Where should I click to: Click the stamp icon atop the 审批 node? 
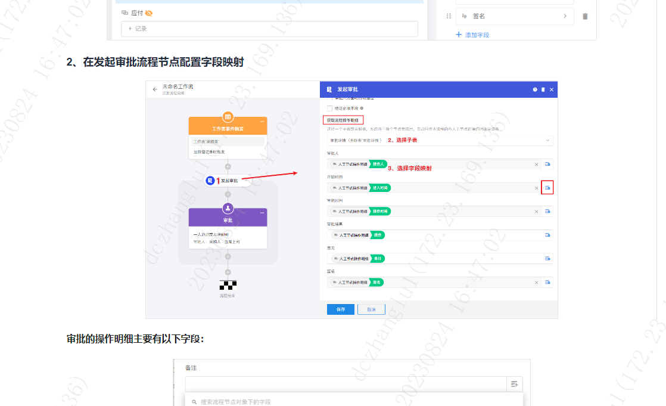click(228, 208)
